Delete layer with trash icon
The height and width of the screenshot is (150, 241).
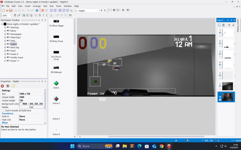point(224,25)
